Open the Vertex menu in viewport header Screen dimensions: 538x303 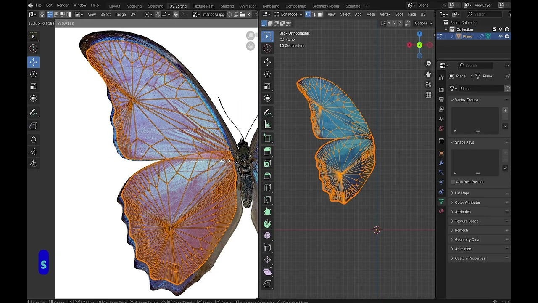tap(385, 14)
